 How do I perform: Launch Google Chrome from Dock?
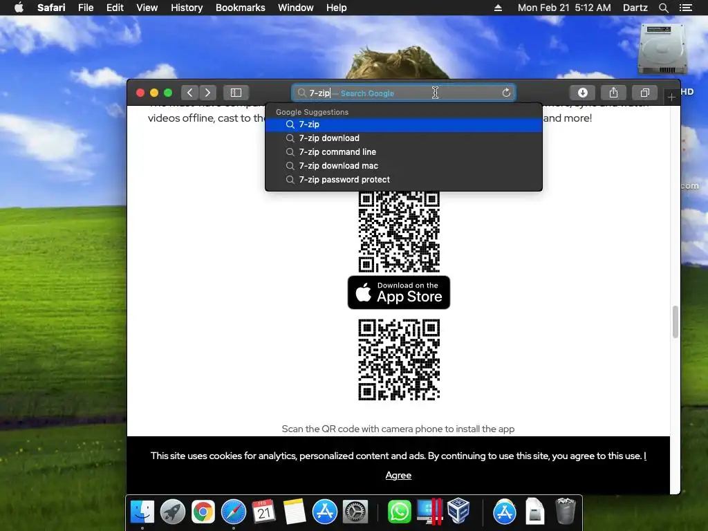203,512
